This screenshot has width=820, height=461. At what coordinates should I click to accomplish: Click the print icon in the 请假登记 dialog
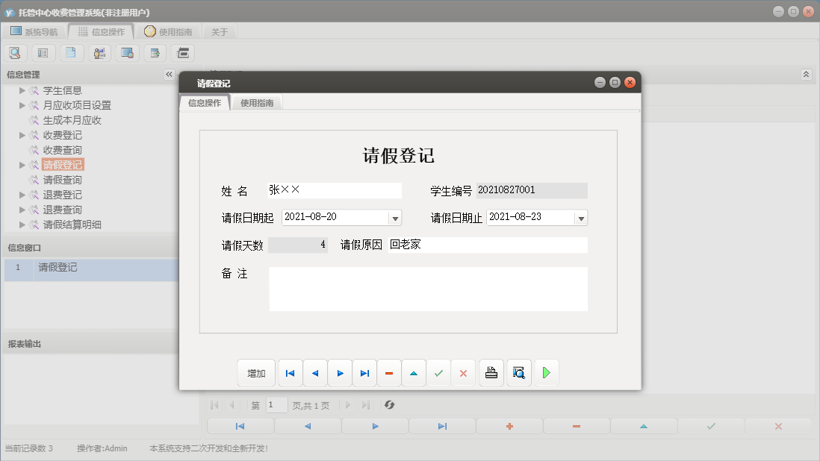coord(491,372)
